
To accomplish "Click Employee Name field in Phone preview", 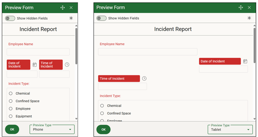I will click(x=38, y=52).
